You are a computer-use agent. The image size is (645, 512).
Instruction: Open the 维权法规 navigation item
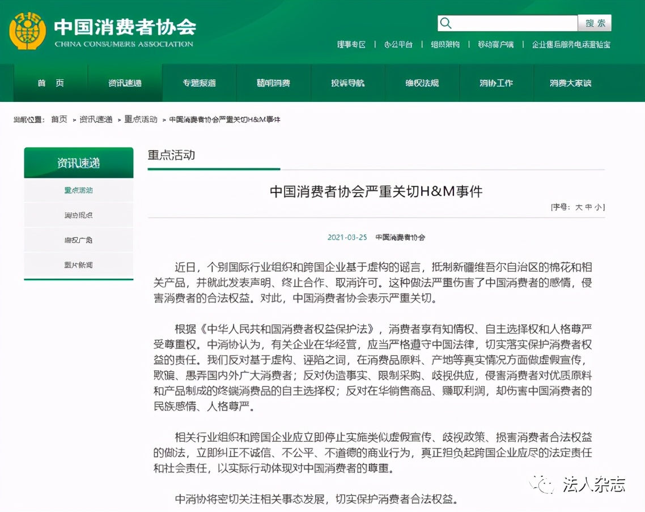[422, 83]
